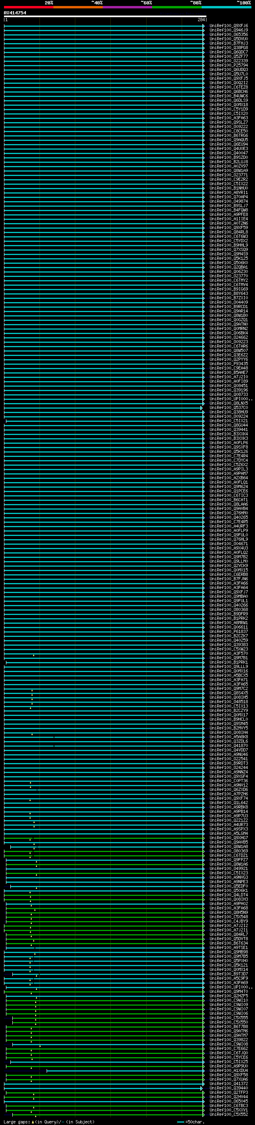Open hit UniRef100_B7FHJ3
Screen dimensions: 255x1125
tap(229, 43)
